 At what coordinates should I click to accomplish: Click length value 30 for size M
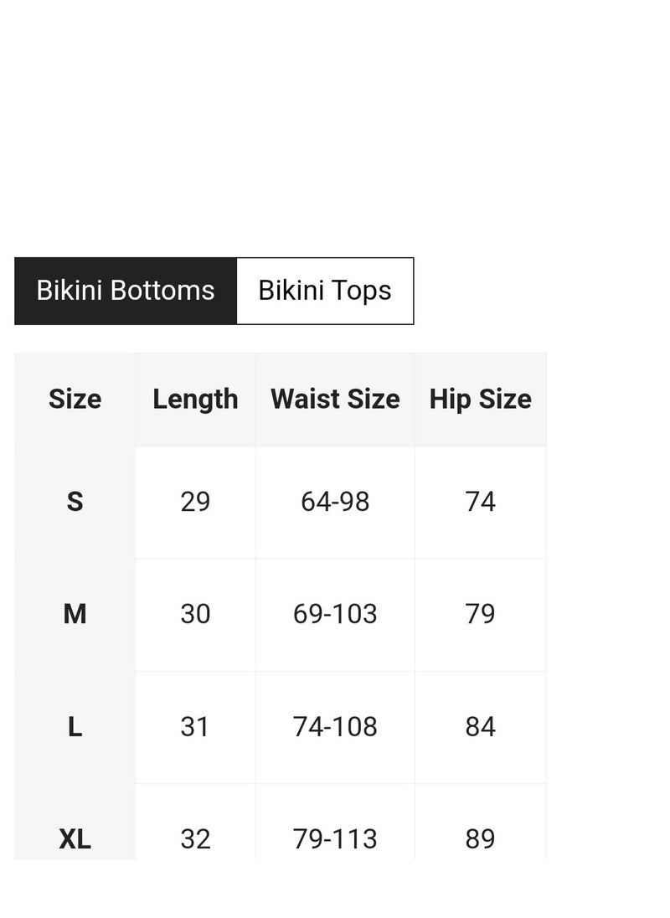[x=195, y=615]
